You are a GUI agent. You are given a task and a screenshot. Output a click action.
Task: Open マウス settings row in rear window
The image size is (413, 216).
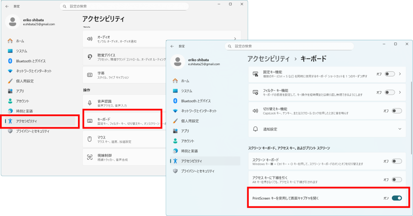(x=124, y=139)
